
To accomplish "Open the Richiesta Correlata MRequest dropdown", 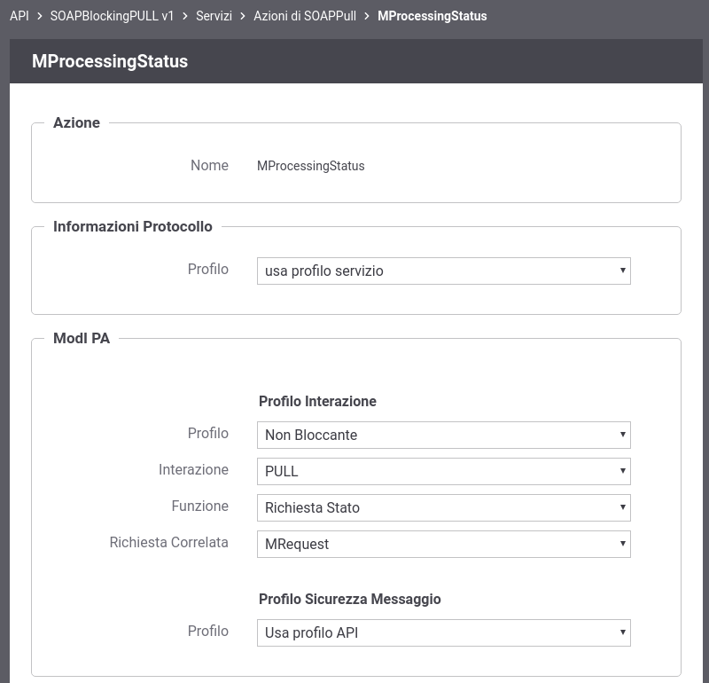I will (x=444, y=544).
